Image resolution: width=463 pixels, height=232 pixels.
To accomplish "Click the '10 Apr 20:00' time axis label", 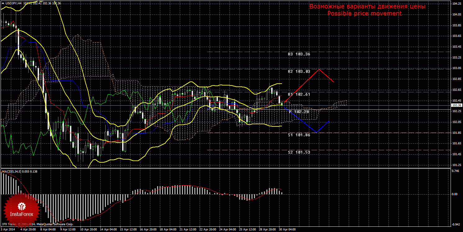I will pos(89,230).
